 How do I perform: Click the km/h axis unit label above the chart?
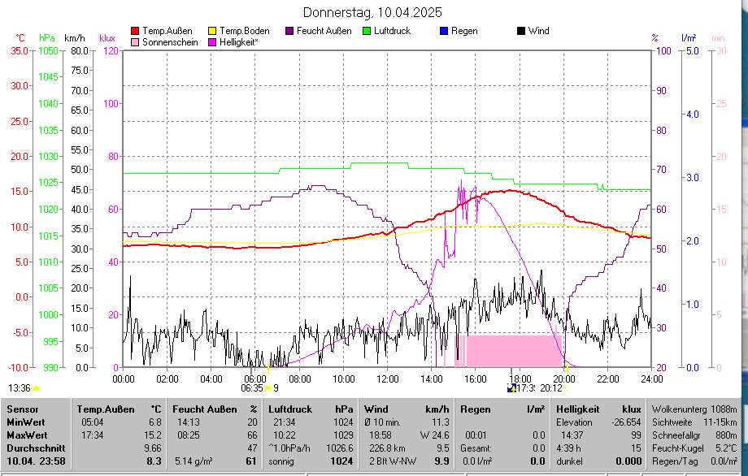tap(75, 38)
